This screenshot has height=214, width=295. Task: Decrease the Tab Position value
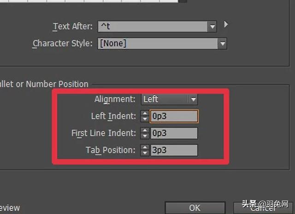145,153
